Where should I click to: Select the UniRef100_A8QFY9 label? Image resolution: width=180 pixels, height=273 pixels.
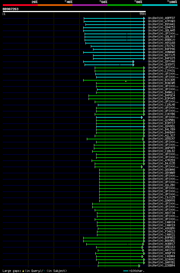pos(161,253)
